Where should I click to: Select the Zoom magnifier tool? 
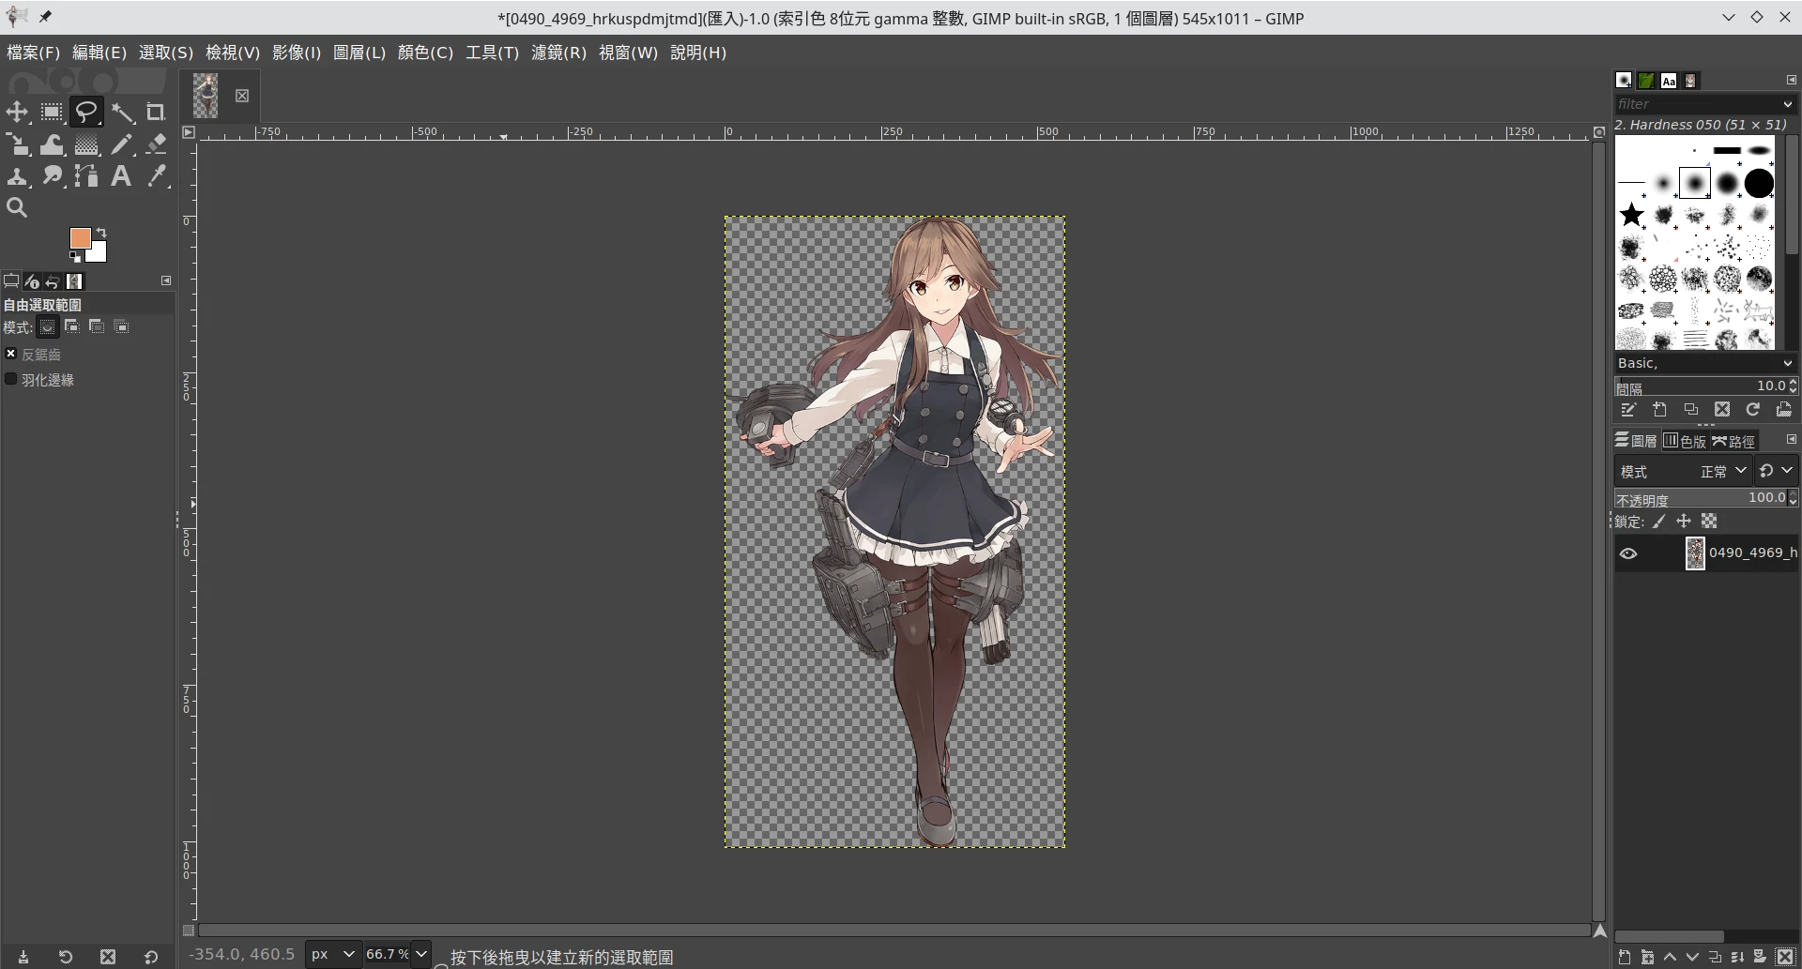coord(17,208)
